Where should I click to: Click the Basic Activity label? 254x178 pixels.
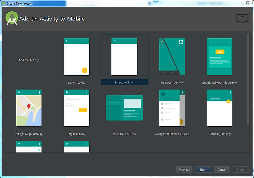tap(77, 83)
